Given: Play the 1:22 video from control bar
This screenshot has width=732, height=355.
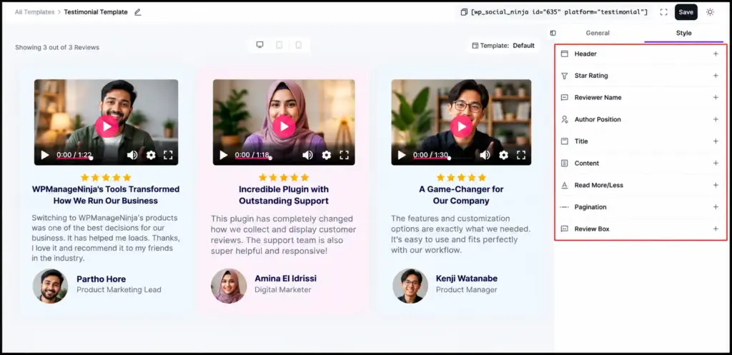Looking at the screenshot, I should 45,155.
